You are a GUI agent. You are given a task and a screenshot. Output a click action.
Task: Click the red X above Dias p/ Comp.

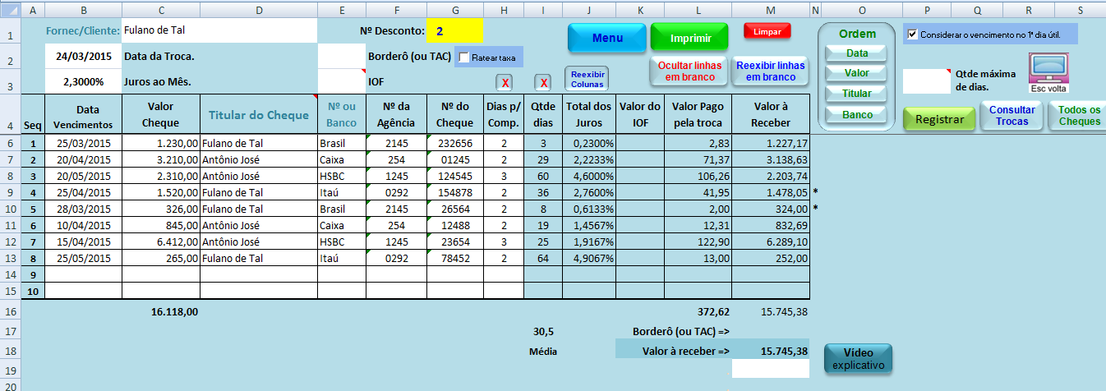(x=505, y=83)
